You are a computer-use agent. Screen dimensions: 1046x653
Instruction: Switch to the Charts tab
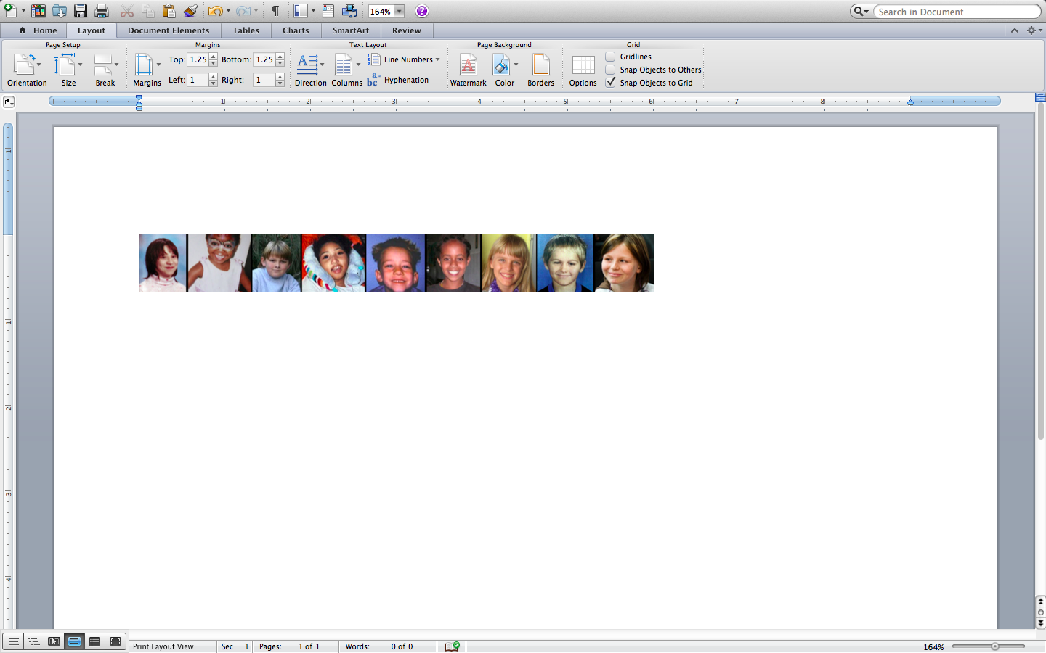point(296,30)
